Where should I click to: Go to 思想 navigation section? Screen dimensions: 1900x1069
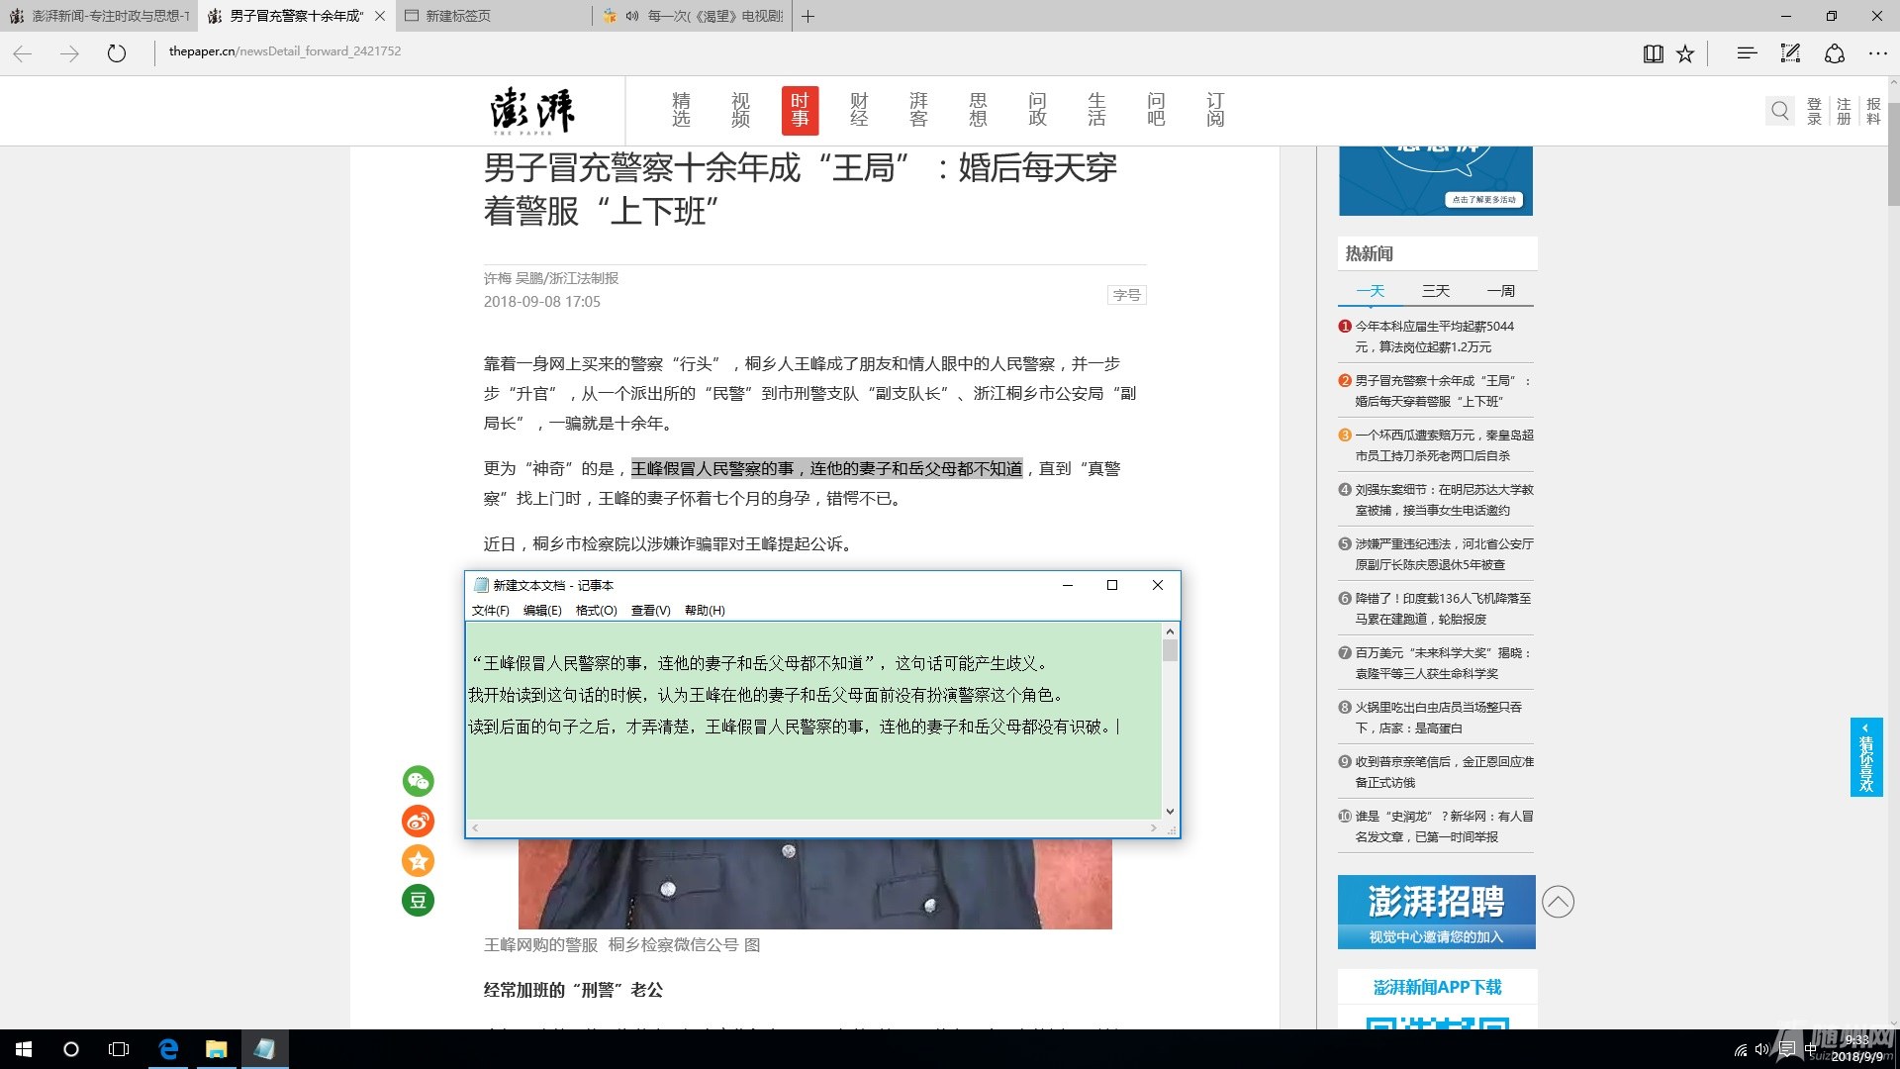[978, 110]
